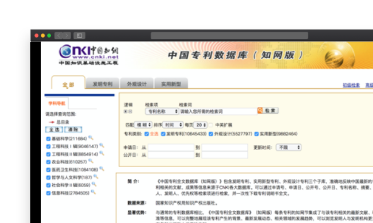The width and height of the screenshot is (373, 223).
Task: Uncheck the 社会科学 II 辑 checkbox
Action: pos(48,185)
